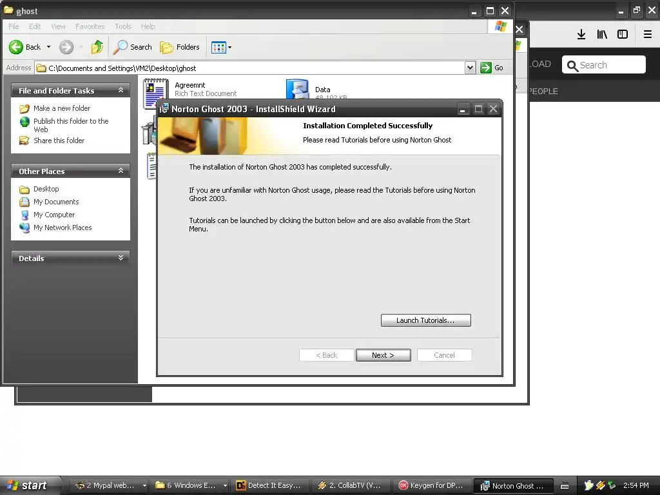660x495 pixels.
Task: Click the 2:54 PM system clock
Action: 636,485
